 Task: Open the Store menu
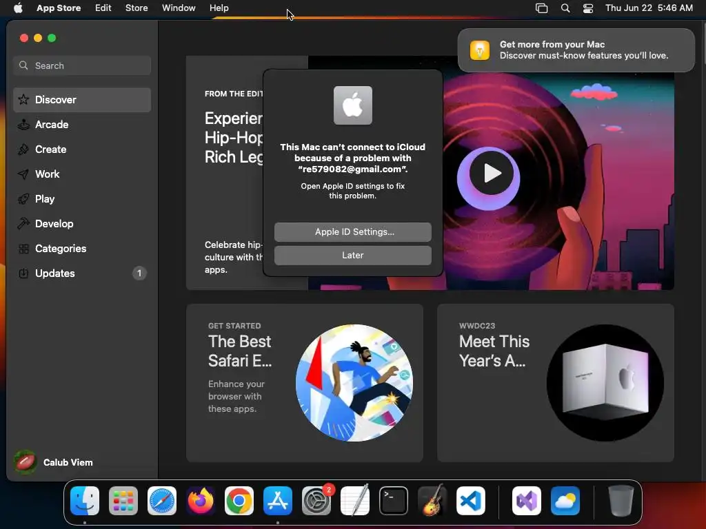coord(137,8)
